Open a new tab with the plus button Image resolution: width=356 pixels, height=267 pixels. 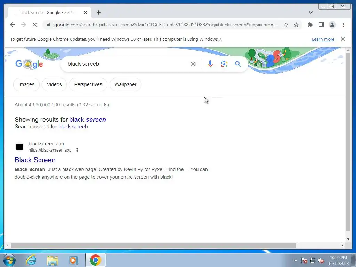coord(98,13)
